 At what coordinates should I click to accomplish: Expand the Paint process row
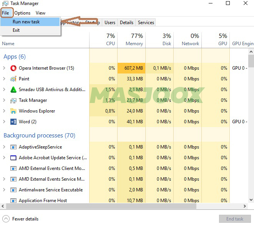[x=4, y=79]
